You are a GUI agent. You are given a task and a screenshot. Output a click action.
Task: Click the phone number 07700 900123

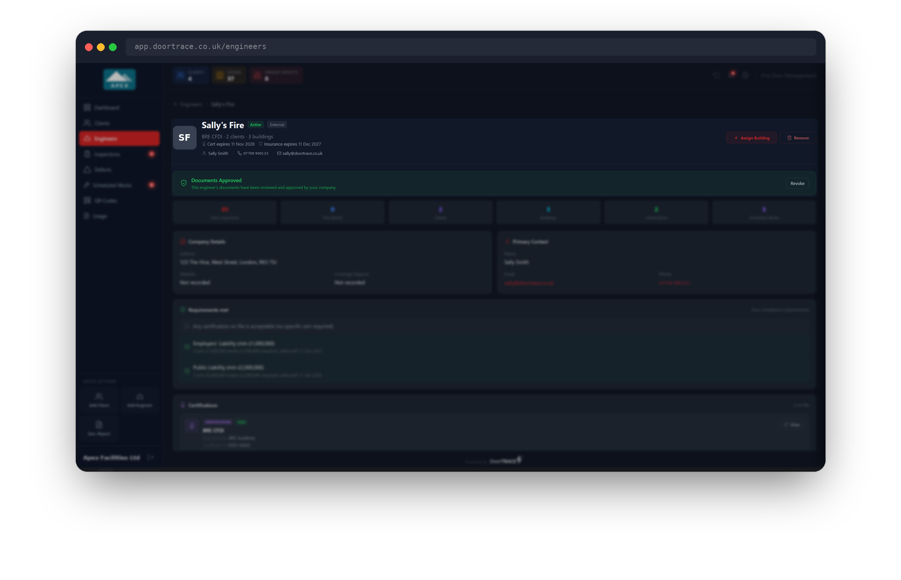(x=255, y=153)
